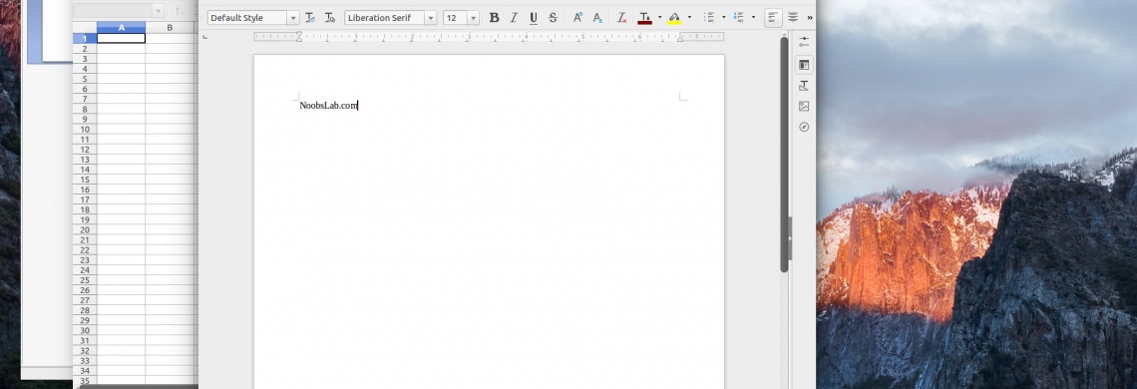This screenshot has width=1137, height=389.
Task: Select row 1 header in Calc
Action: coord(85,39)
